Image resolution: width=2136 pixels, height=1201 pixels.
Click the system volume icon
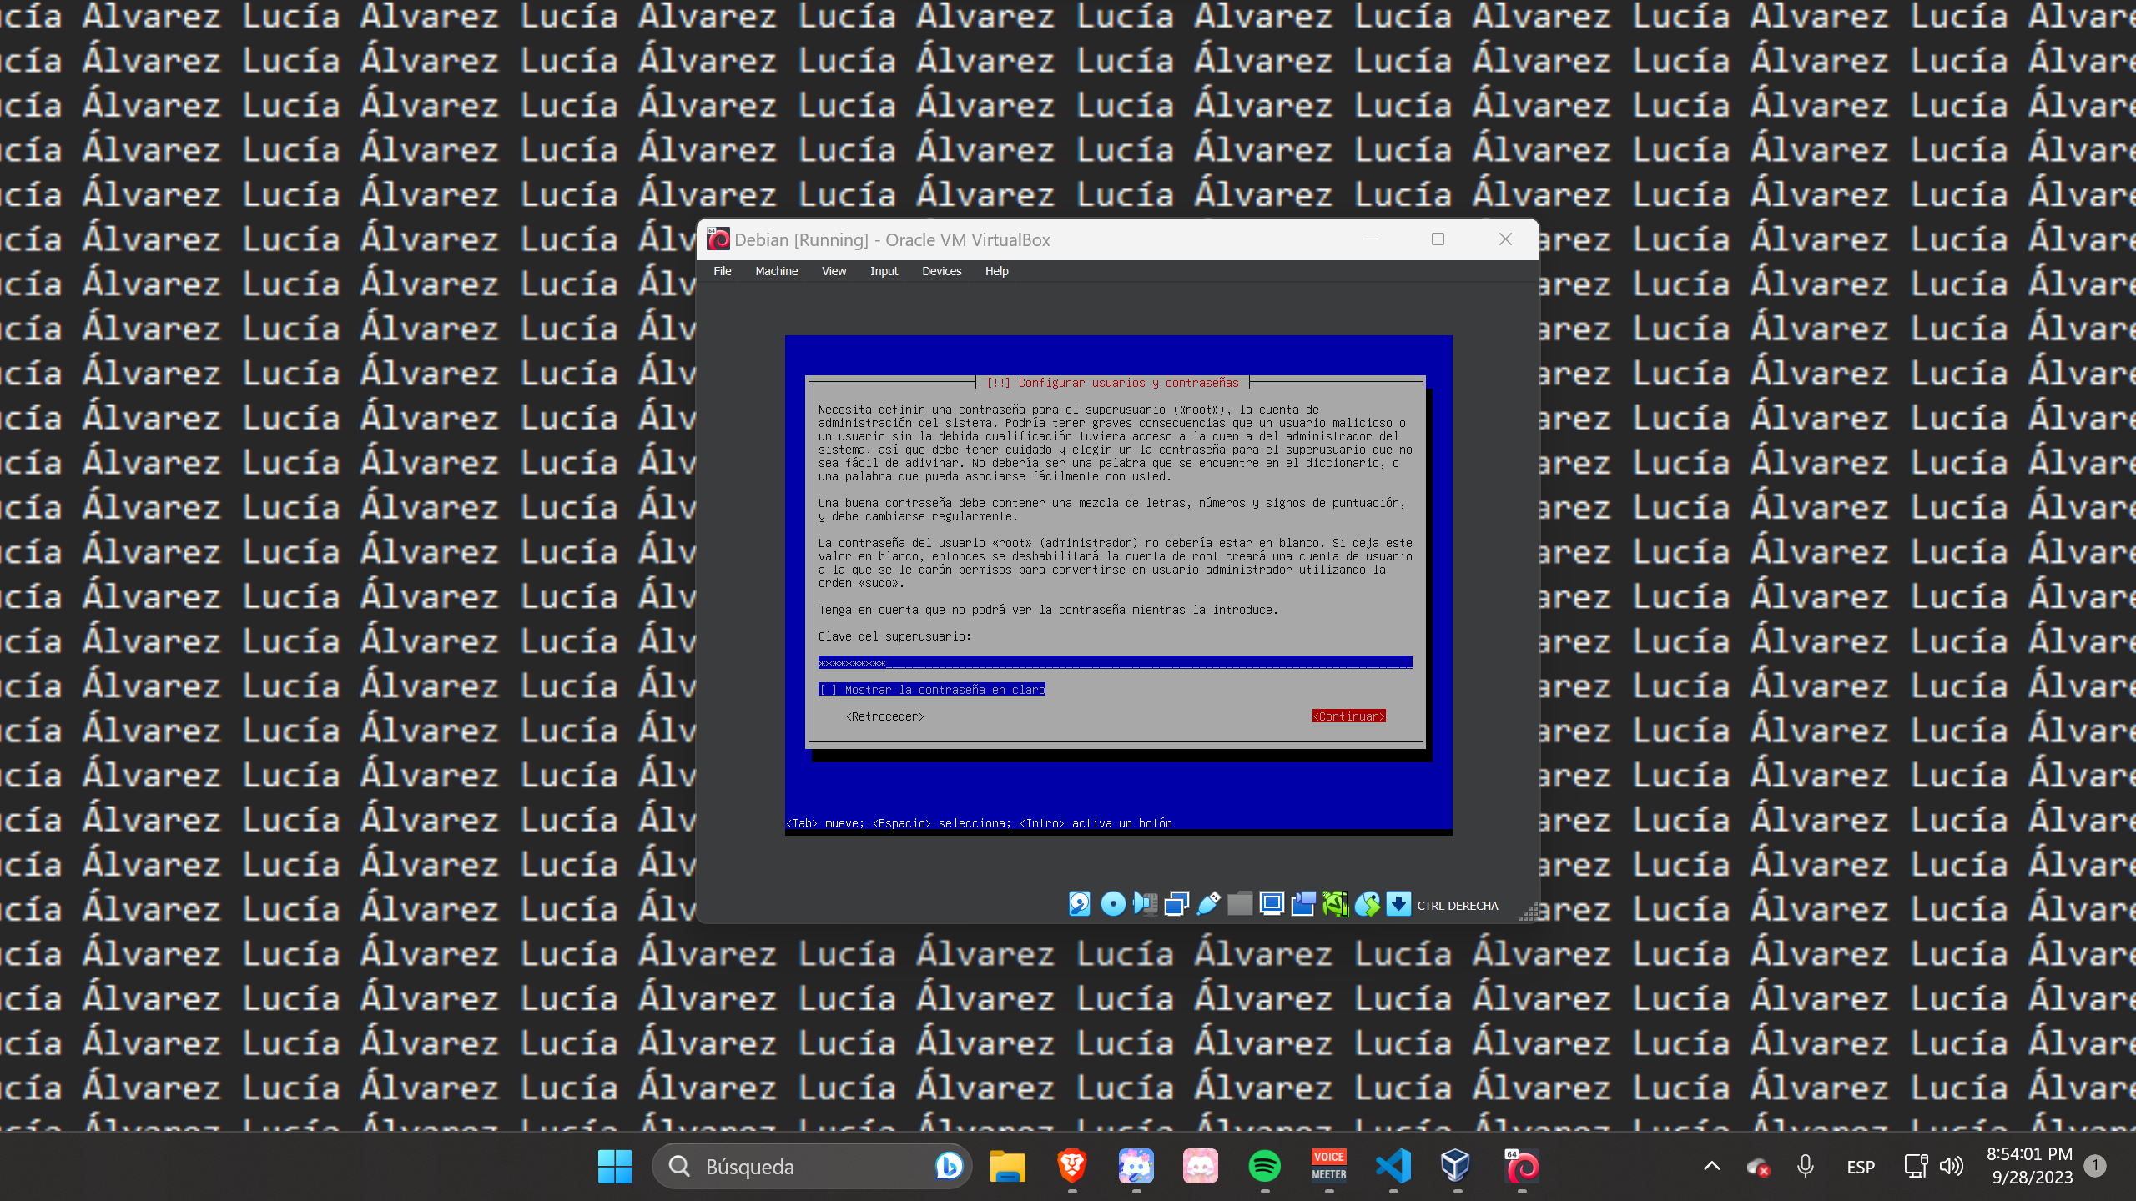click(1951, 1166)
